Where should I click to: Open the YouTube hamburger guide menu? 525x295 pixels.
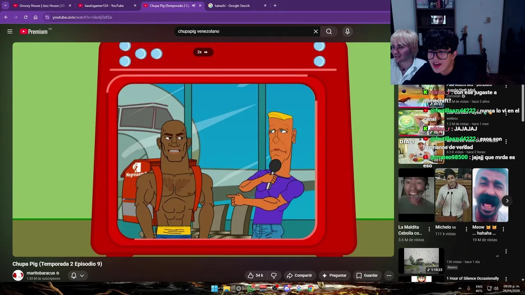[x=10, y=32]
